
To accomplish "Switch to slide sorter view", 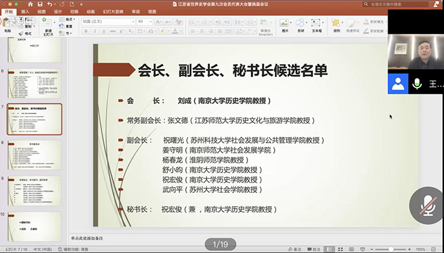I will pyautogui.click(x=341, y=249).
